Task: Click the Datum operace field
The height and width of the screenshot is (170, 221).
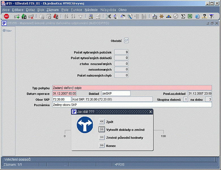Action: [64, 93]
